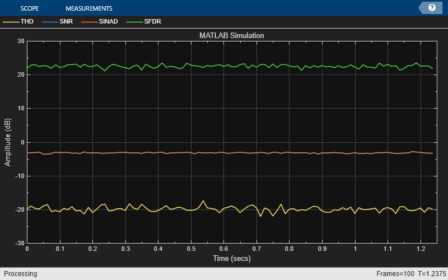Open the help question mark icon
448x280 pixels.
[432, 8]
